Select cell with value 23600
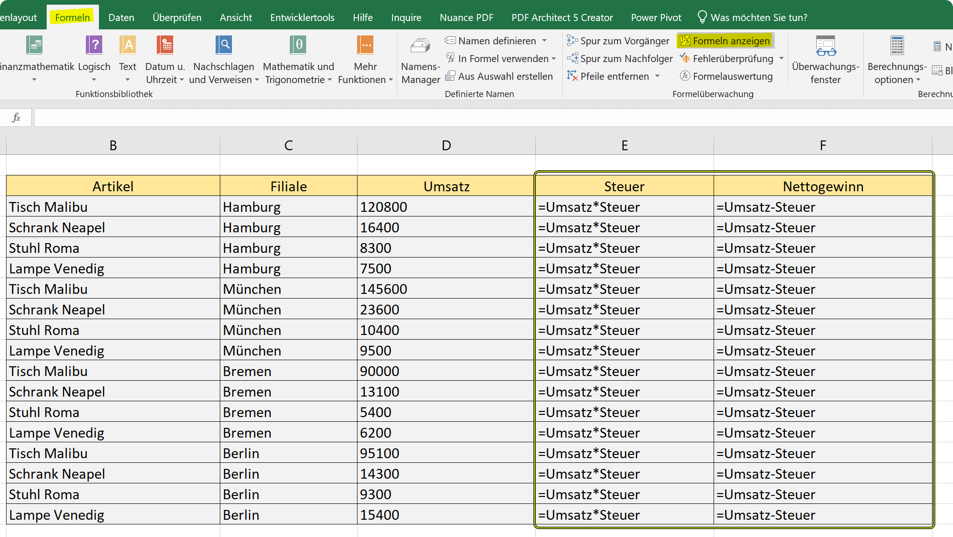 click(446, 309)
